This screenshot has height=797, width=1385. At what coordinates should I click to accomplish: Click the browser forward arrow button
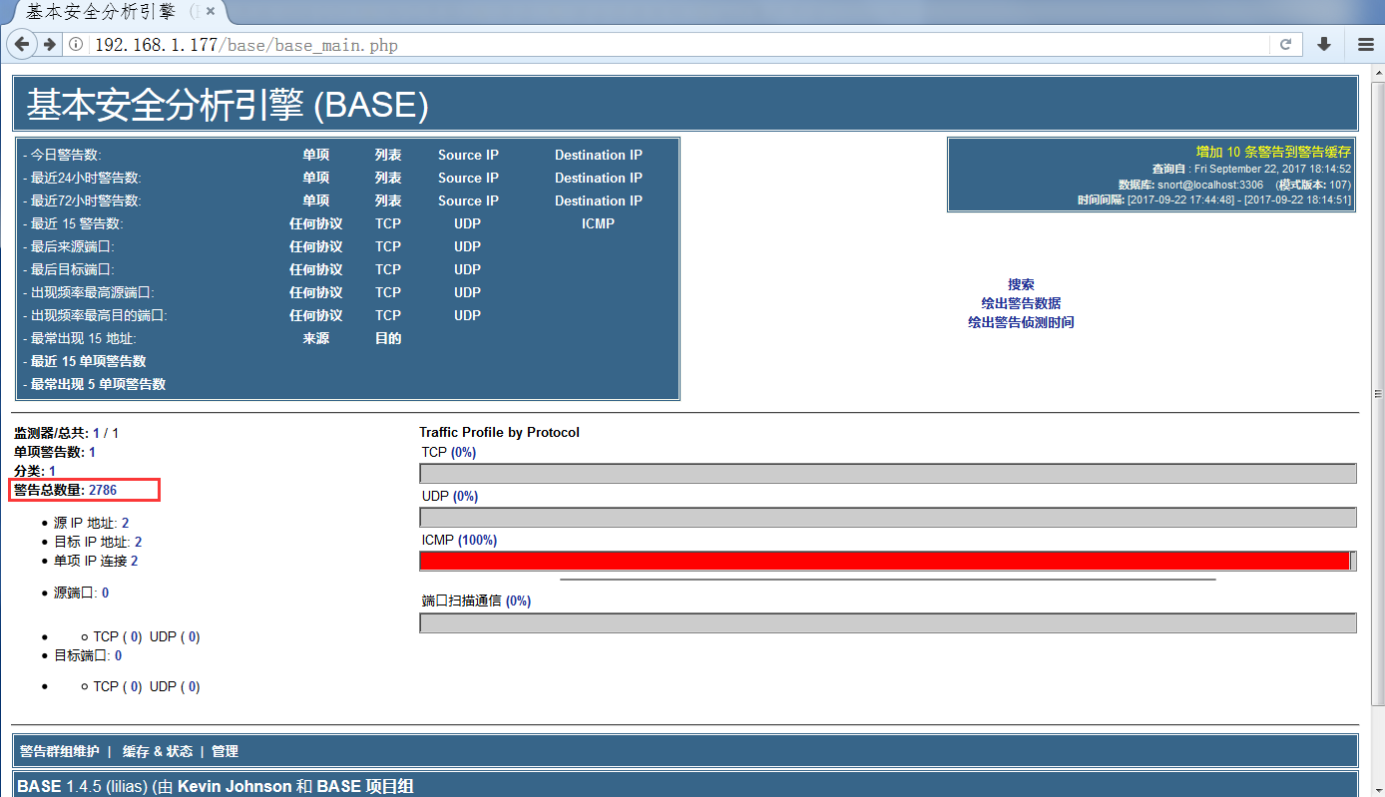pos(49,44)
